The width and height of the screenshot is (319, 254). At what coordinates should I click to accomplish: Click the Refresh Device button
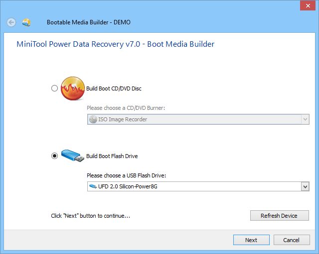click(x=279, y=216)
